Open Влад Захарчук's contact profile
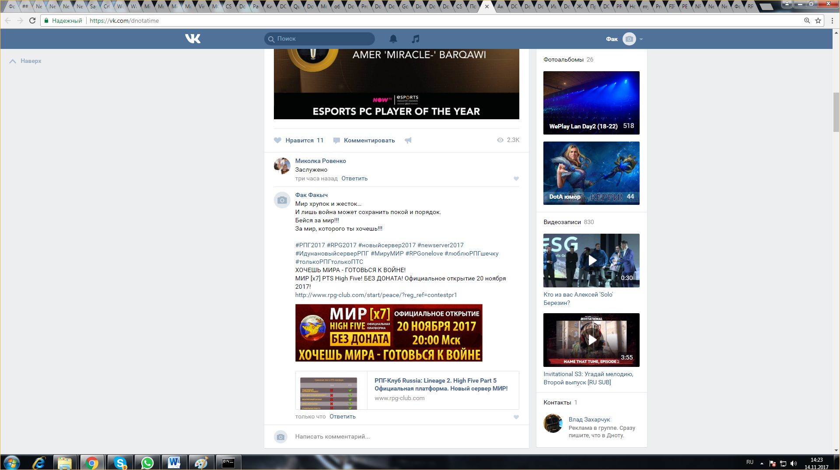The image size is (840, 470). pyautogui.click(x=589, y=419)
